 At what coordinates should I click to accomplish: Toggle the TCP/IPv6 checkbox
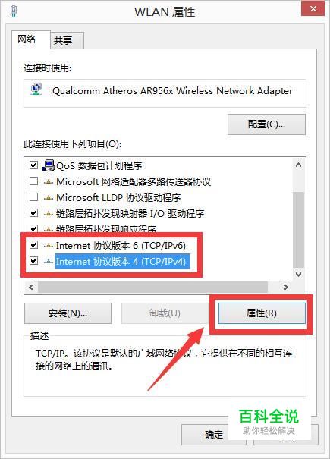33,245
